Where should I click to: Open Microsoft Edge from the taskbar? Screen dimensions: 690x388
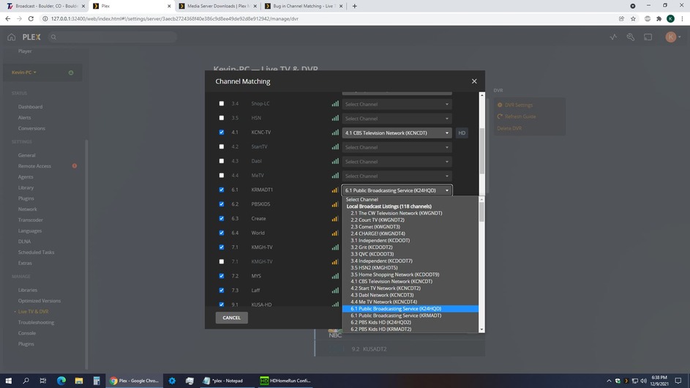click(61, 381)
